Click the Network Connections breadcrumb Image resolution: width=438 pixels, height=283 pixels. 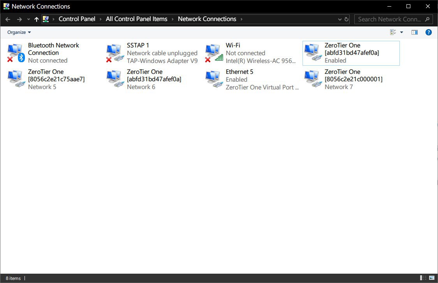[x=207, y=19]
